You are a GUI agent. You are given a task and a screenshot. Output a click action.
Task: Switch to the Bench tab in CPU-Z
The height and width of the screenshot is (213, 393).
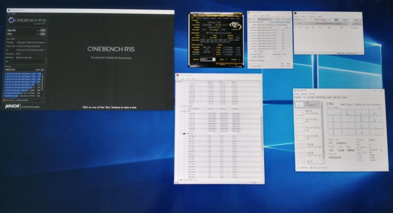232,18
